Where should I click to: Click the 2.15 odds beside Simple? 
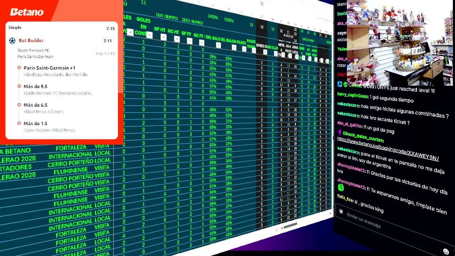coord(111,28)
